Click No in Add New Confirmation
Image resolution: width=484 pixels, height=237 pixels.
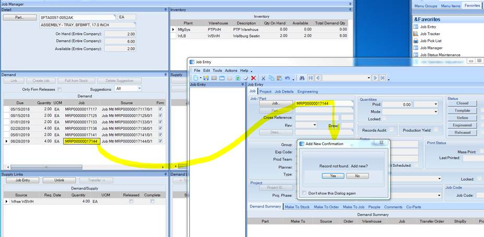(x=357, y=176)
